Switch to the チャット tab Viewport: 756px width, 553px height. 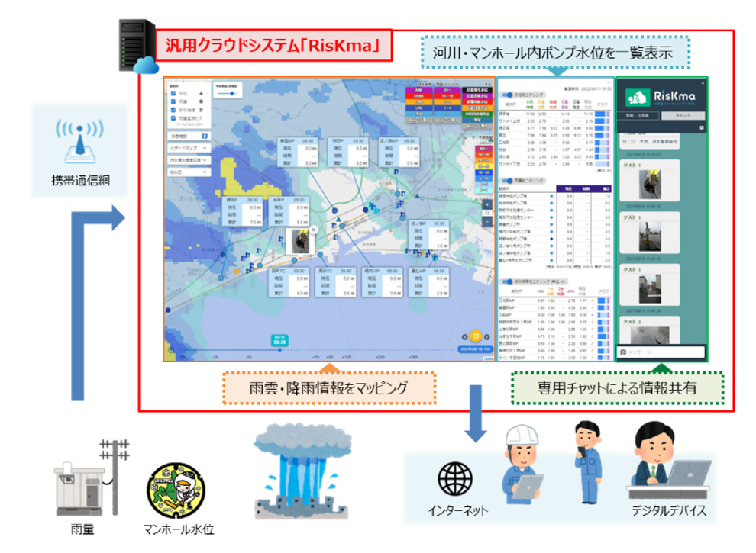[x=683, y=116]
